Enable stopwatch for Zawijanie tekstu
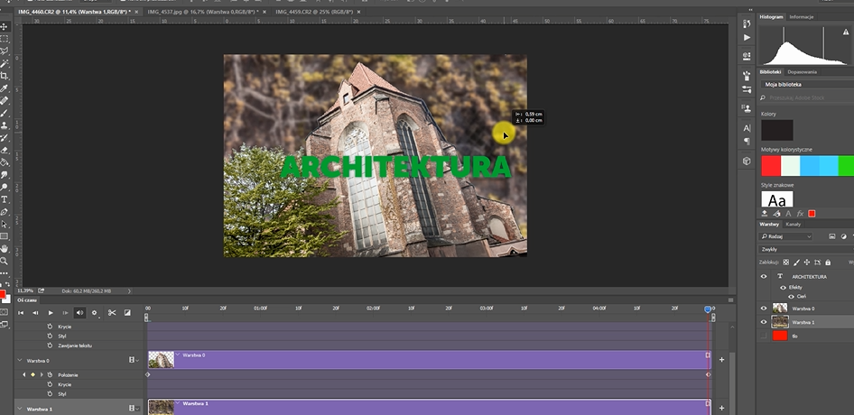Image resolution: width=854 pixels, height=415 pixels. point(50,346)
